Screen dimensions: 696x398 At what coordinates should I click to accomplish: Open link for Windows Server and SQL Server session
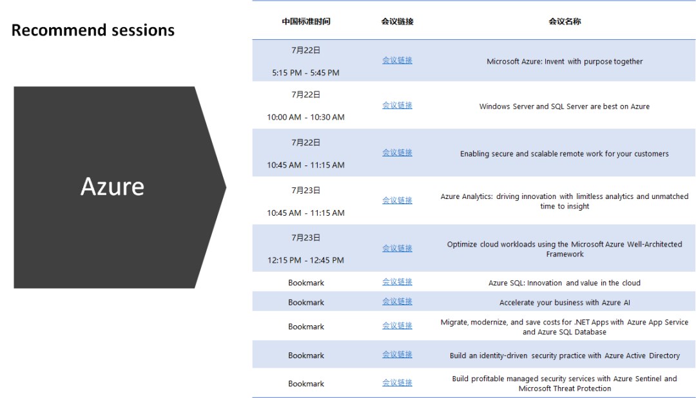[x=397, y=105]
